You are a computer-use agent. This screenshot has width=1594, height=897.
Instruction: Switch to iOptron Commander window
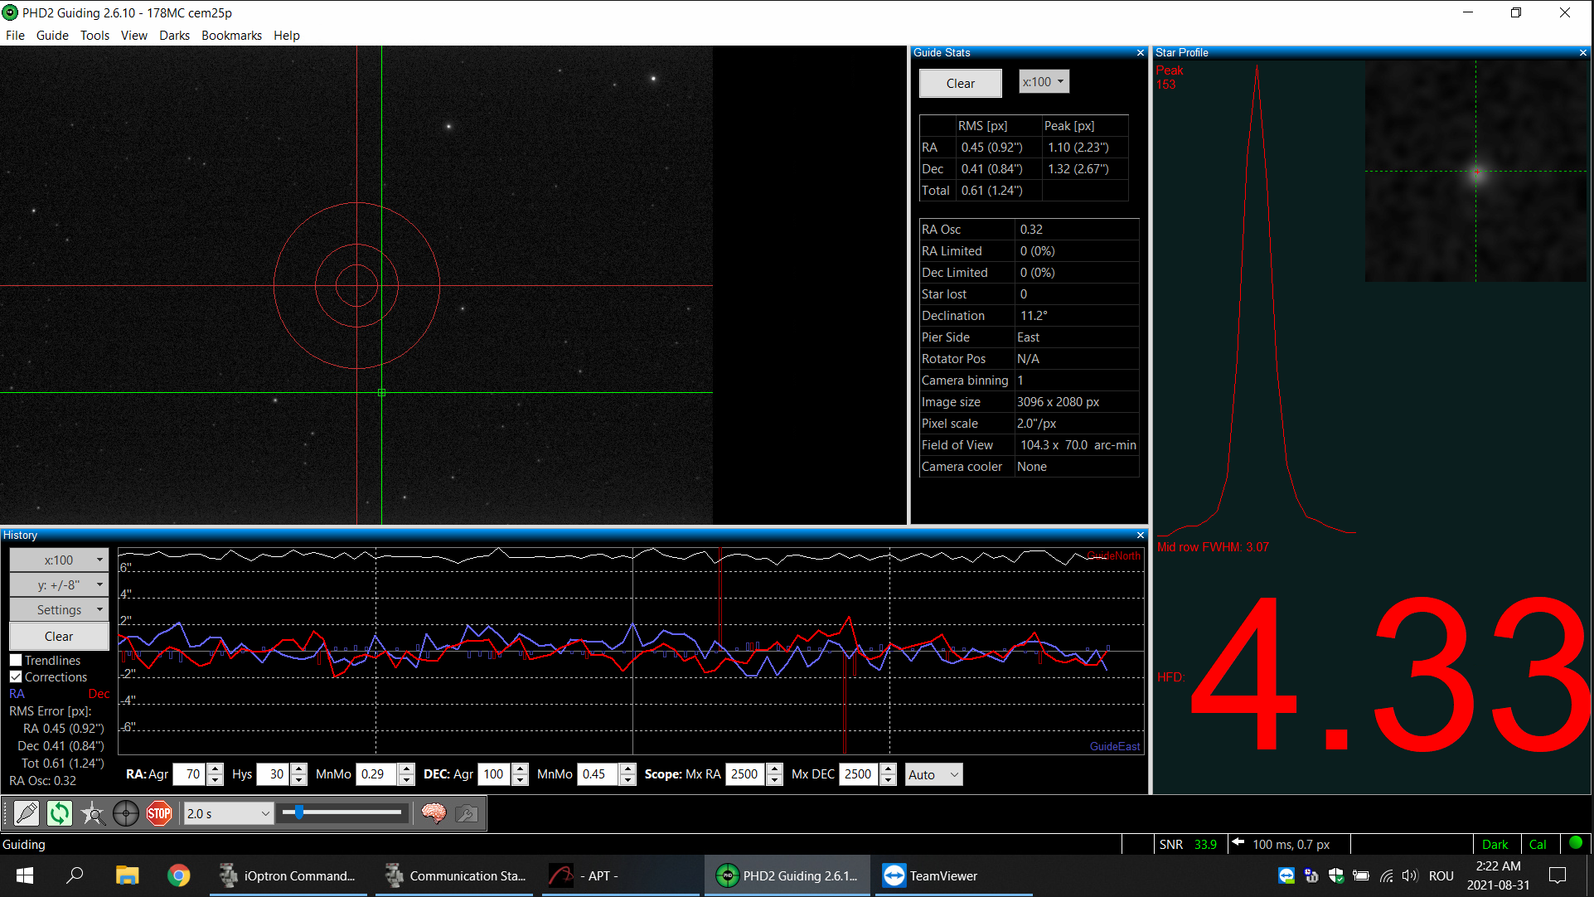(288, 875)
